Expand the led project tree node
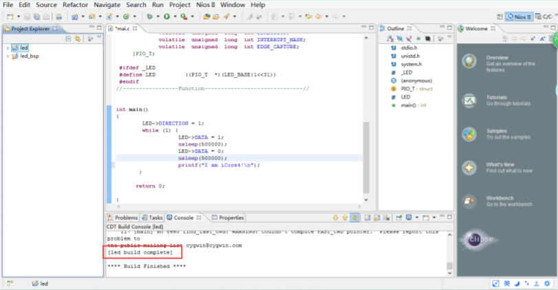The width and height of the screenshot is (558, 290). click(8, 48)
